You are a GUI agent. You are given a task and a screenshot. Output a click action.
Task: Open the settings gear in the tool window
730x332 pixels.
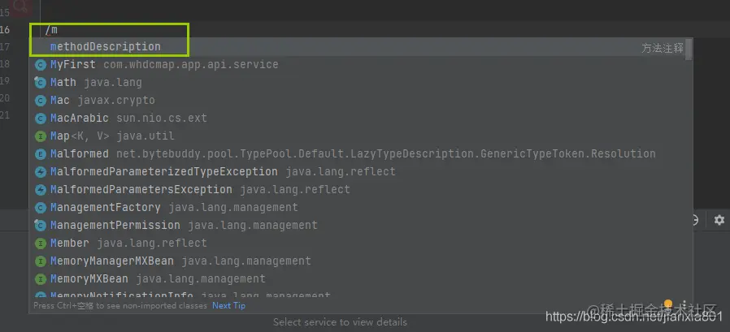(719, 220)
